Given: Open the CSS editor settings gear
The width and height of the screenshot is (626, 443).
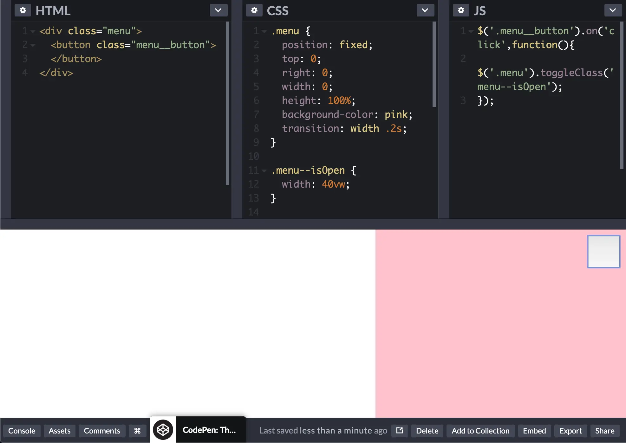Looking at the screenshot, I should click(254, 10).
